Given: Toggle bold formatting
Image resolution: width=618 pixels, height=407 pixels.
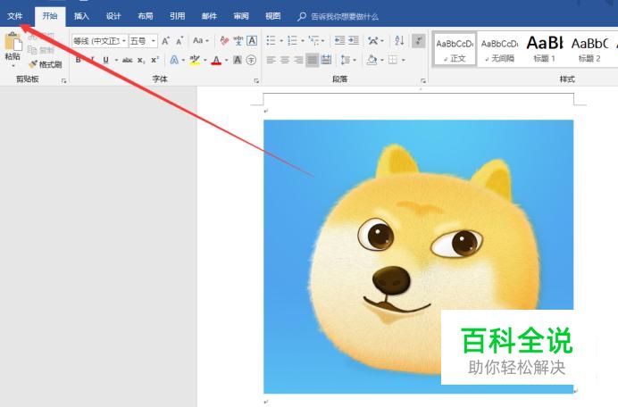Looking at the screenshot, I should pyautogui.click(x=78, y=60).
